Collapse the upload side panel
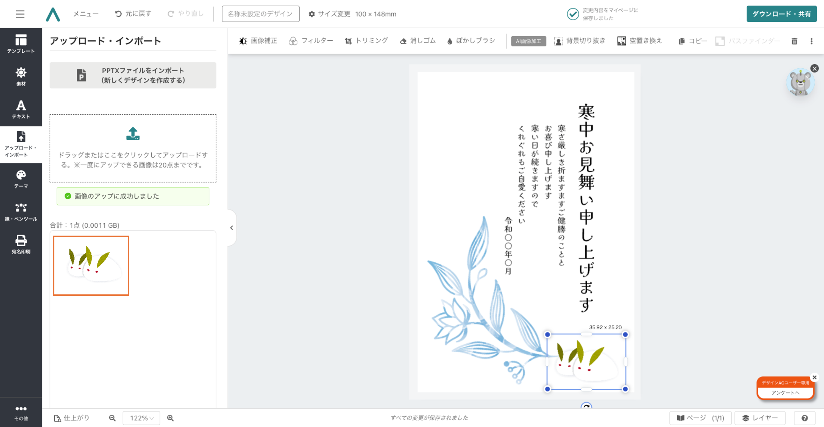 pyautogui.click(x=232, y=228)
